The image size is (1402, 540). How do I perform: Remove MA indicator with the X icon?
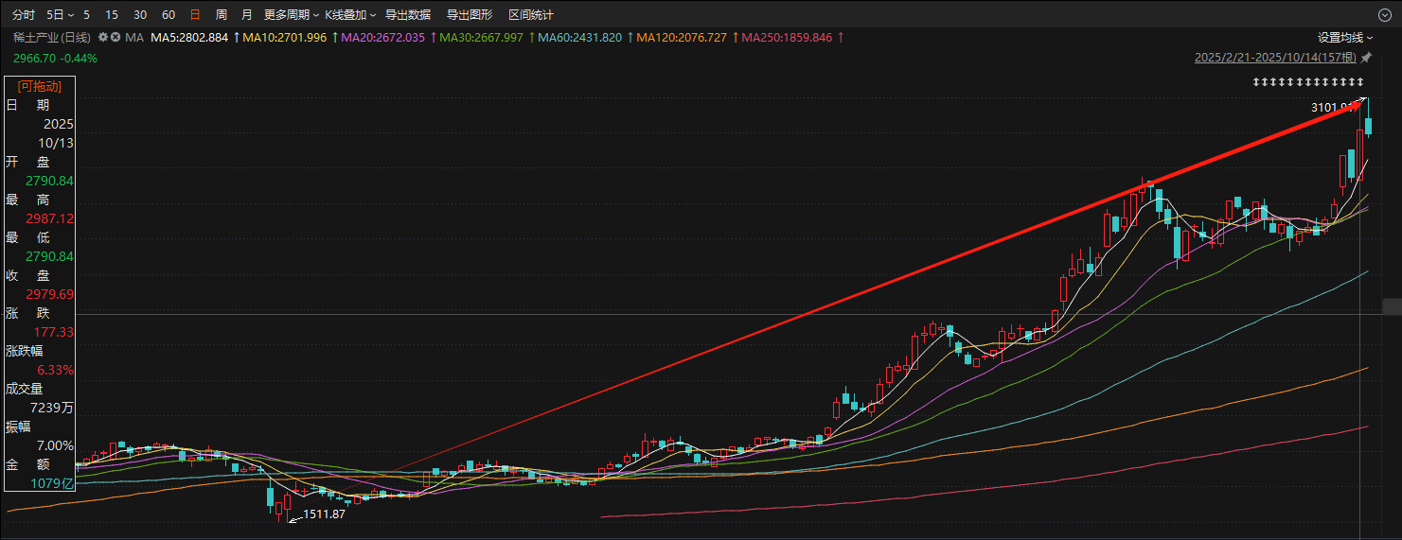[x=115, y=37]
